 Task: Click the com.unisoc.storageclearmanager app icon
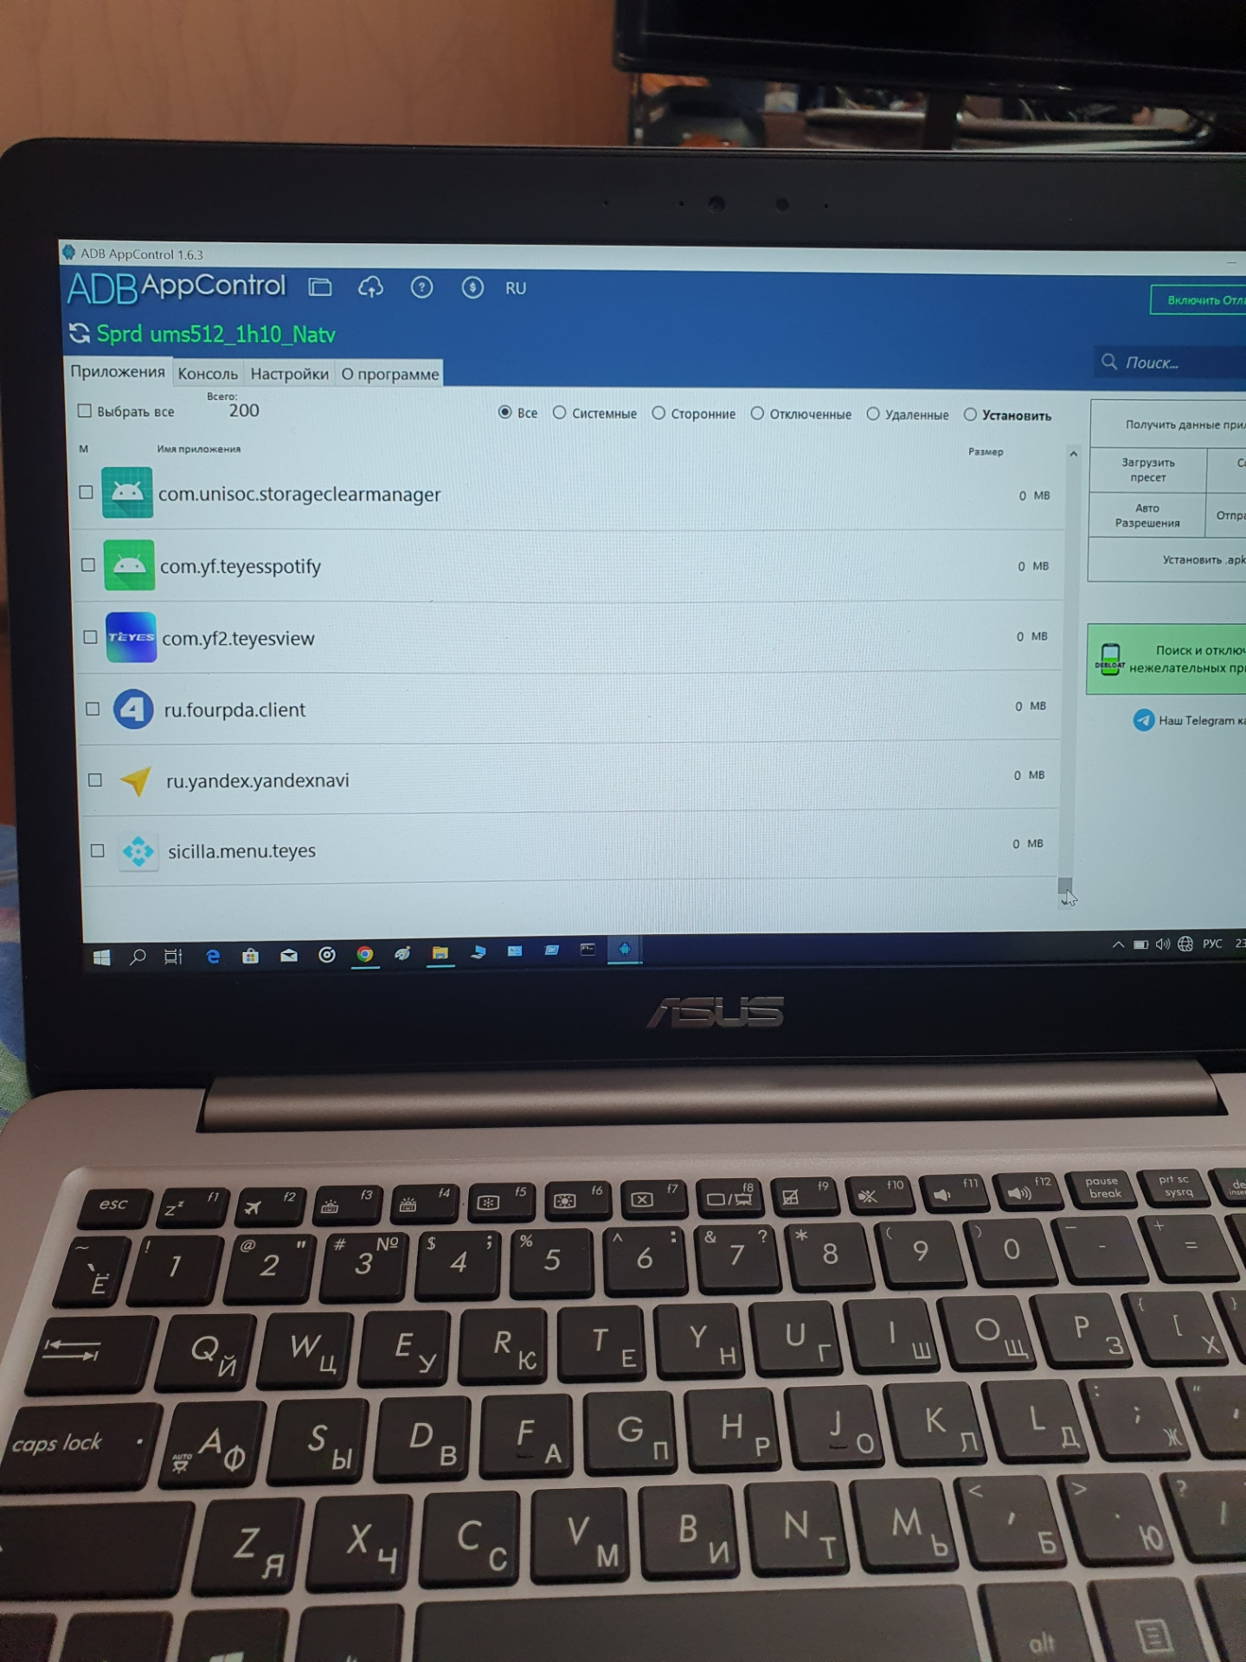(127, 493)
